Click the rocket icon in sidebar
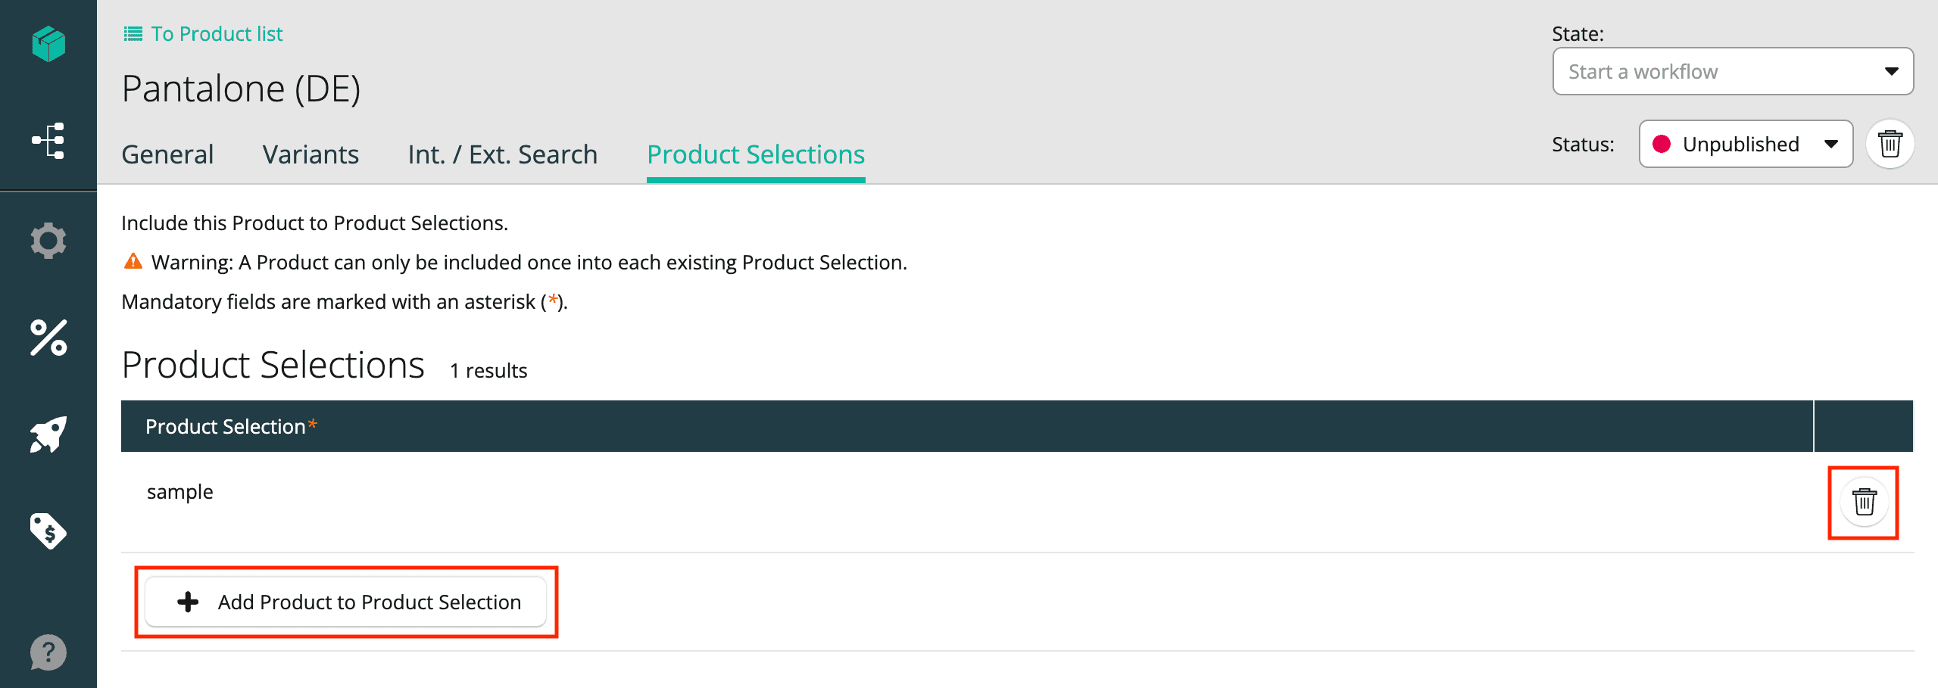Image resolution: width=1938 pixels, height=688 pixels. [x=48, y=434]
